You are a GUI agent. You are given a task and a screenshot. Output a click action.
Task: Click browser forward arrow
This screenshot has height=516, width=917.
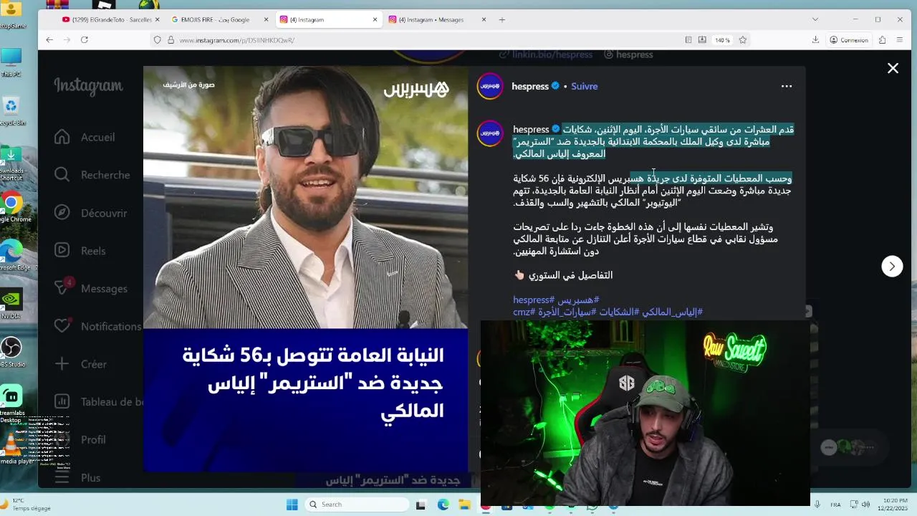click(x=67, y=40)
